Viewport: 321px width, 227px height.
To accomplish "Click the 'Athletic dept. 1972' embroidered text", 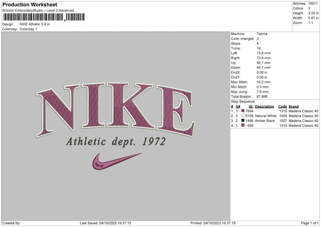I will point(116,142).
